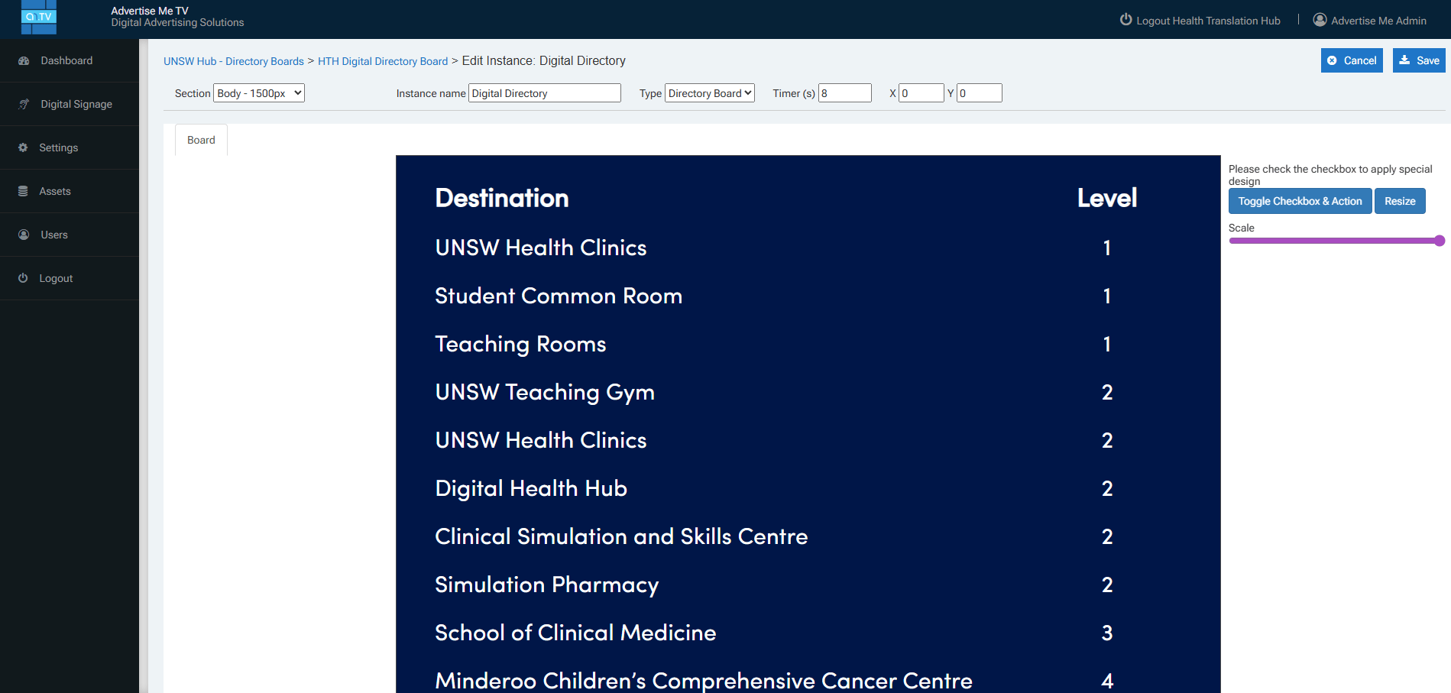Click the Logout power icon in the sidebar

tap(22, 278)
